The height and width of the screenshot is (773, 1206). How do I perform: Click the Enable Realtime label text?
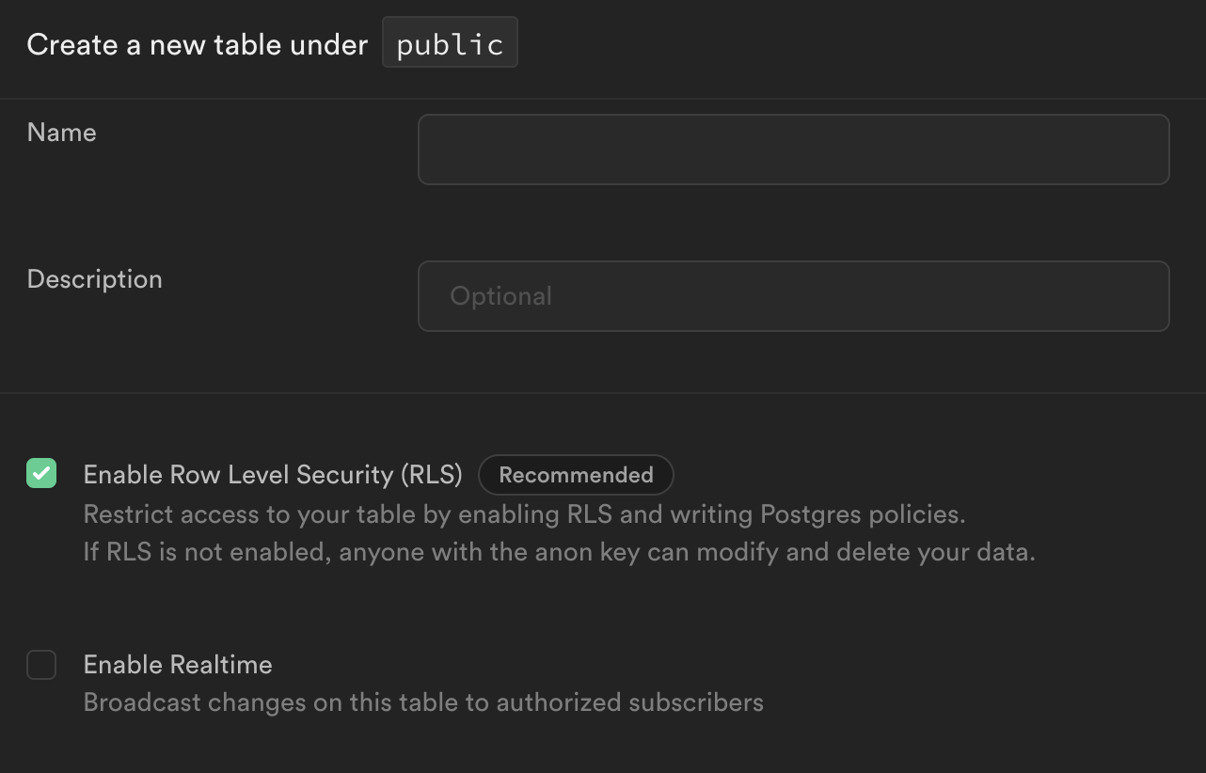pos(178,665)
